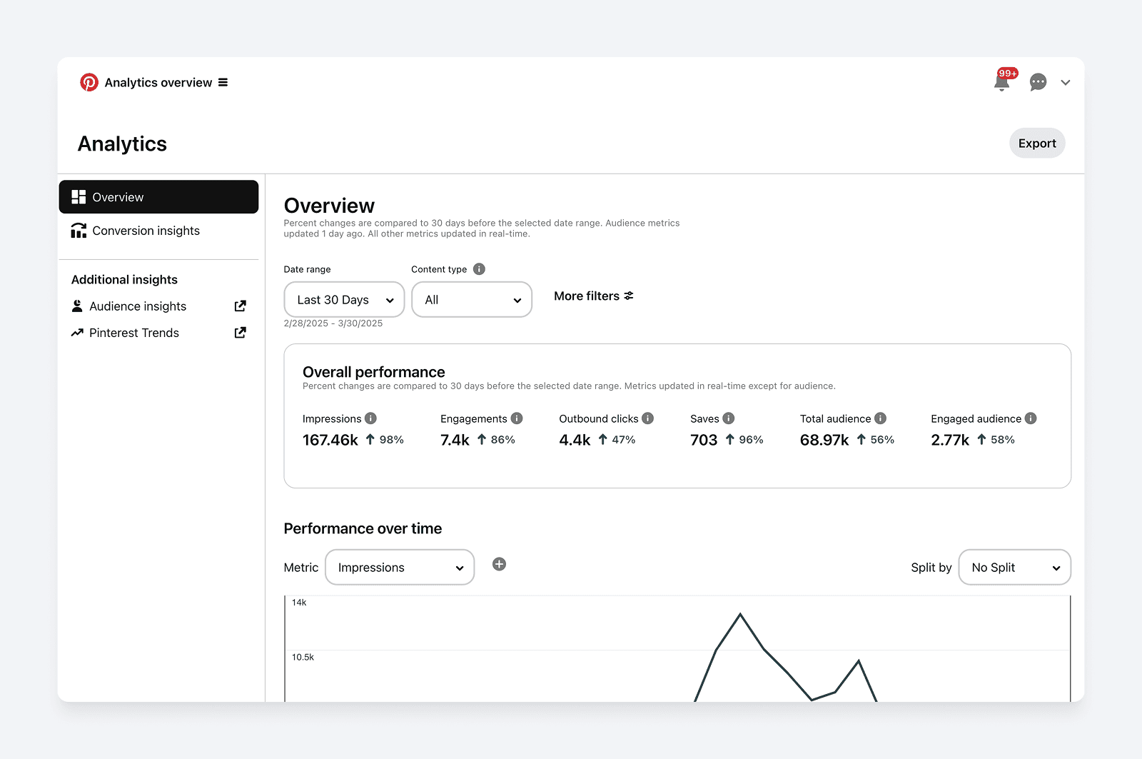Click the Pinterest logo icon
This screenshot has width=1142, height=759.
89,82
